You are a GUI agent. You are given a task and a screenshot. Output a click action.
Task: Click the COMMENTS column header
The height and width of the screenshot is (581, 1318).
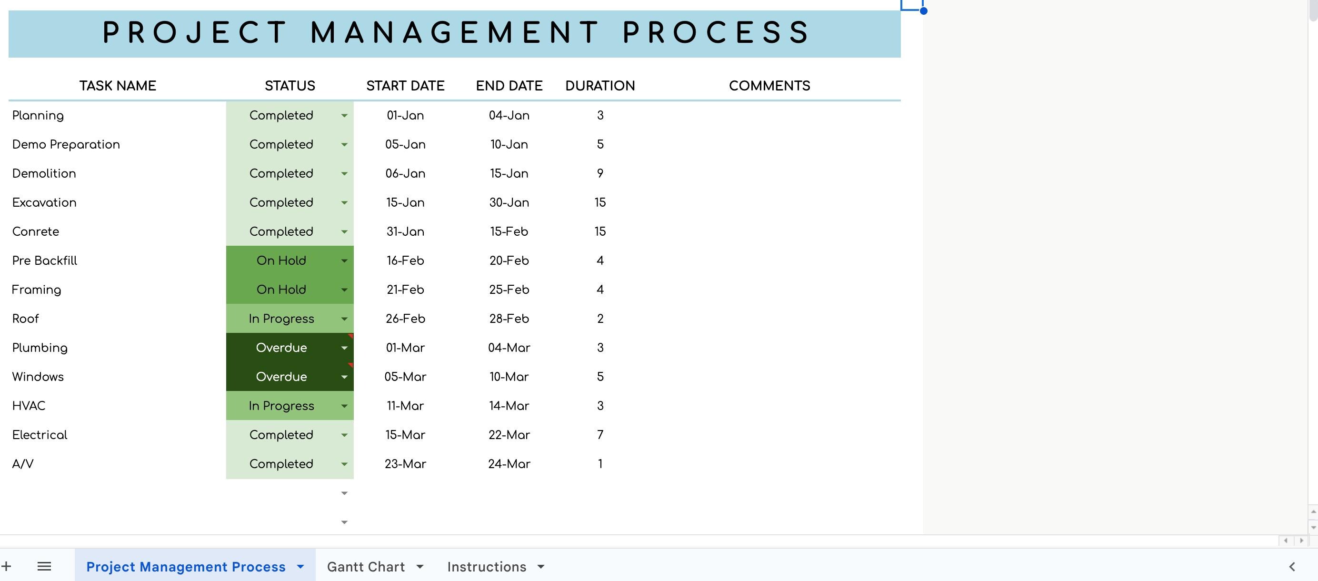(769, 86)
